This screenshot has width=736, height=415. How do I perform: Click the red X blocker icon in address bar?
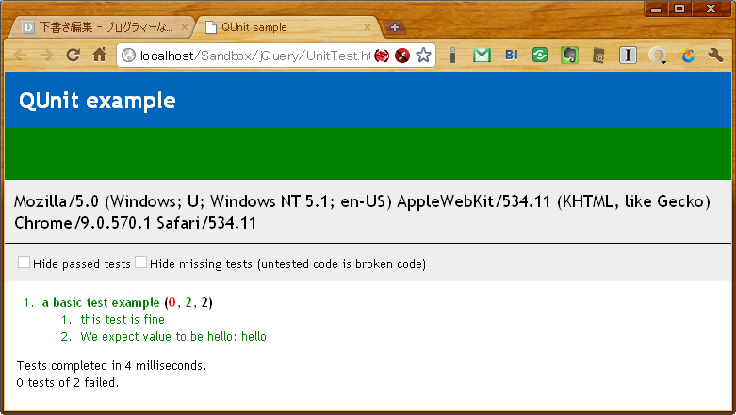402,56
